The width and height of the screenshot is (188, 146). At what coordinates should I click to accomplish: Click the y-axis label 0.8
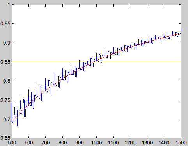coord(7,81)
